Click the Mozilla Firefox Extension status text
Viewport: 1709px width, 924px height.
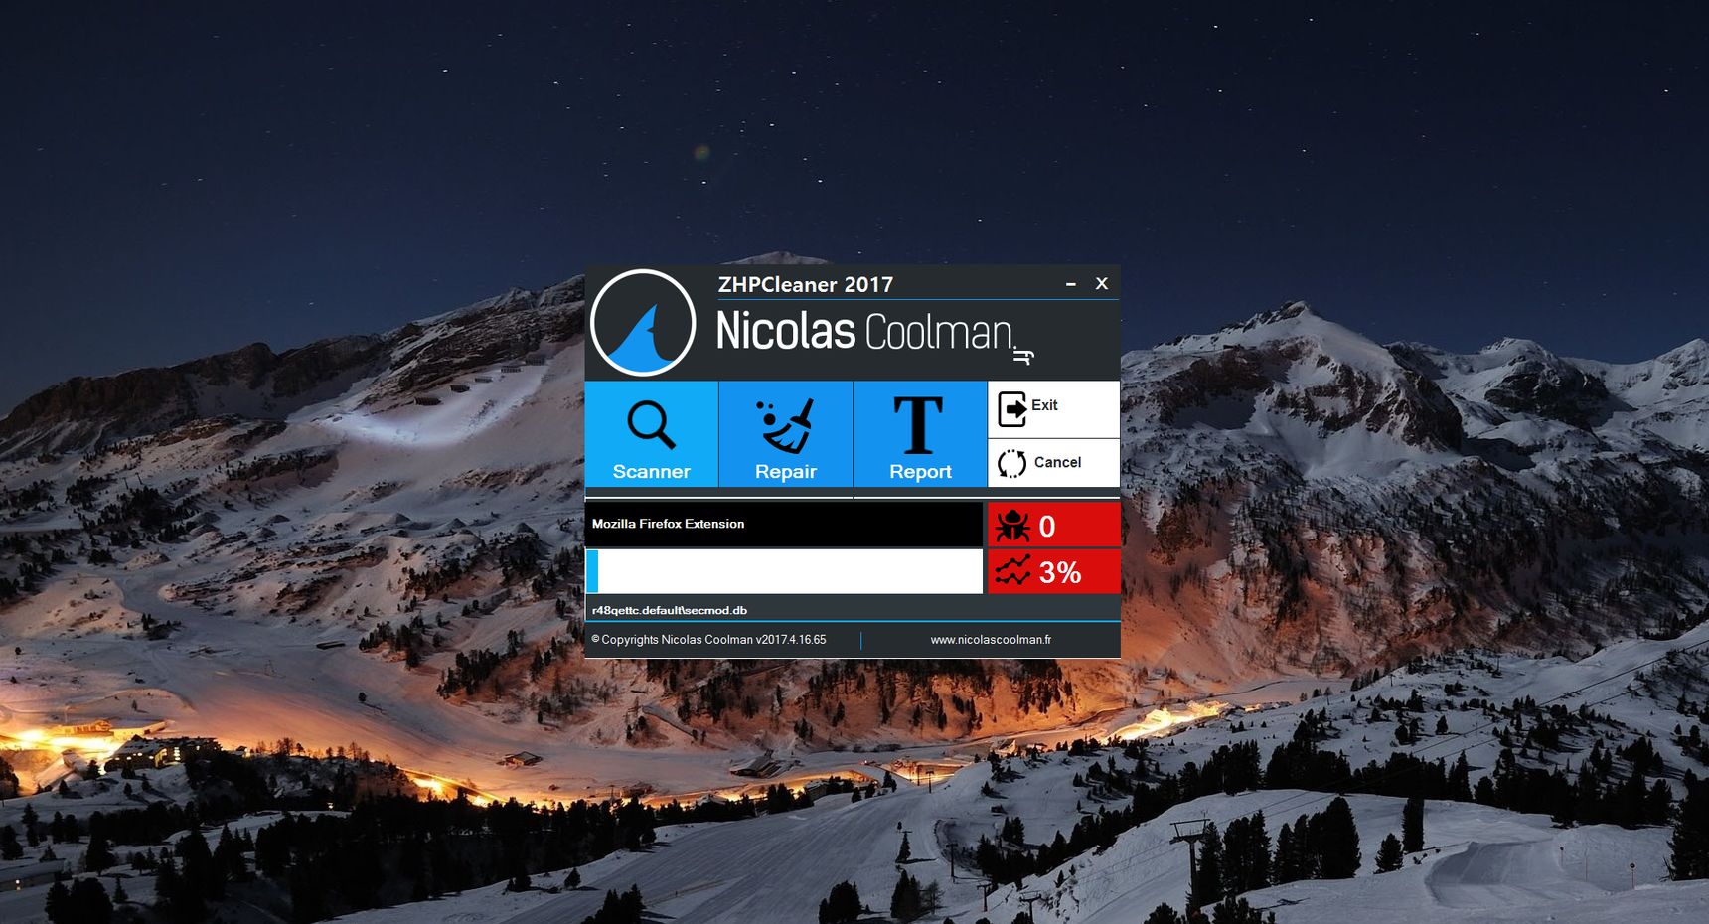coord(668,524)
